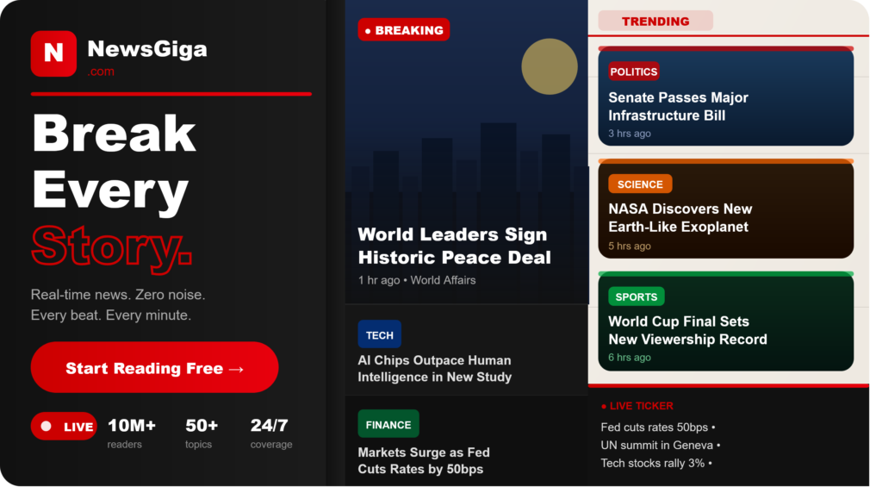882x499 pixels.
Task: Click the .com text under NewsGiga
Action: (x=102, y=72)
